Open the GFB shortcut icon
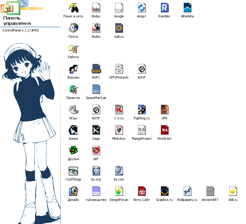The height and width of the screenshot is (224, 246). (164, 110)
